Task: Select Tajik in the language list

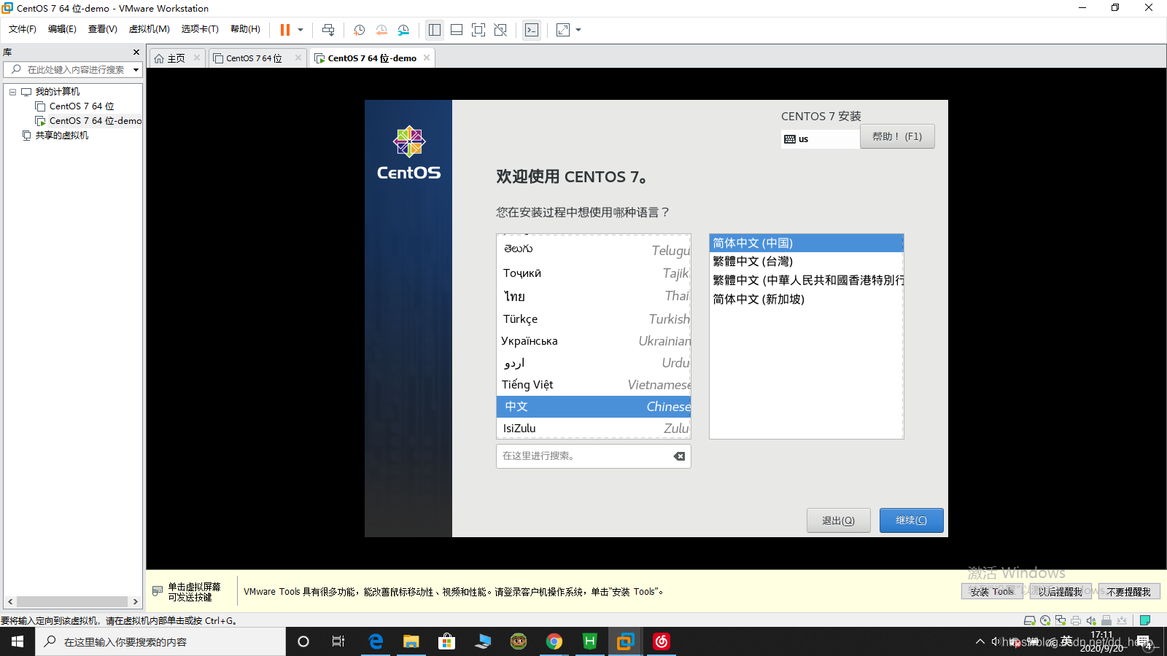Action: click(594, 273)
